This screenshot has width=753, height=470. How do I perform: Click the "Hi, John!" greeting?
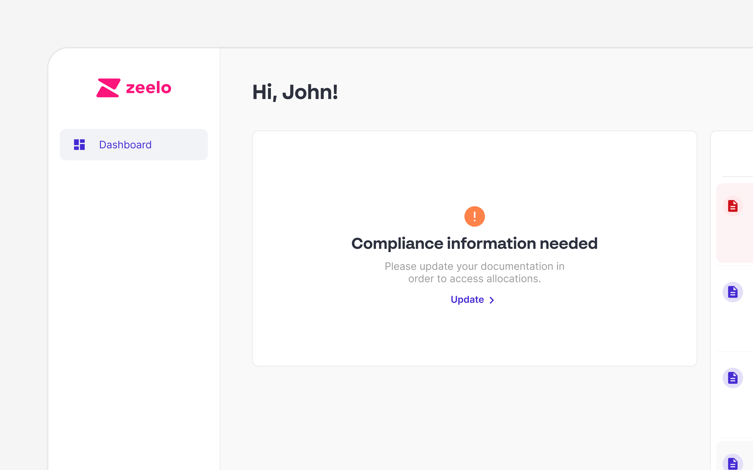295,92
